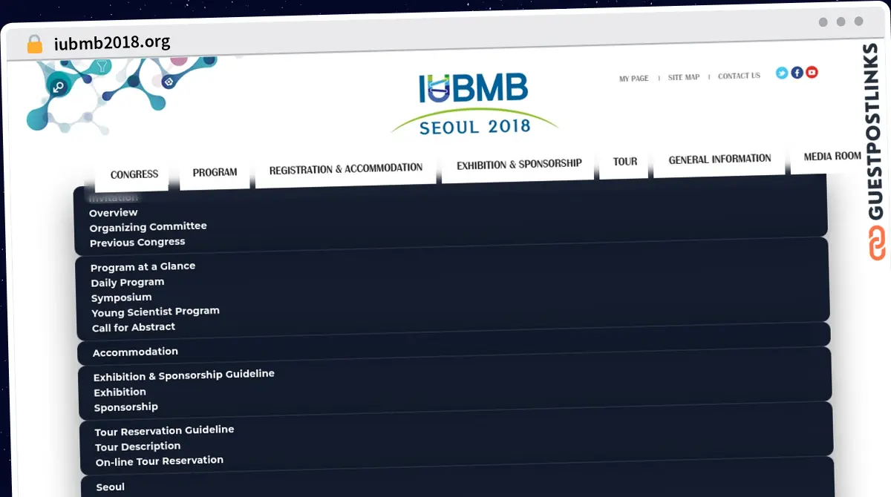Open the On-line Tour Reservation page
891x497 pixels.
click(159, 460)
